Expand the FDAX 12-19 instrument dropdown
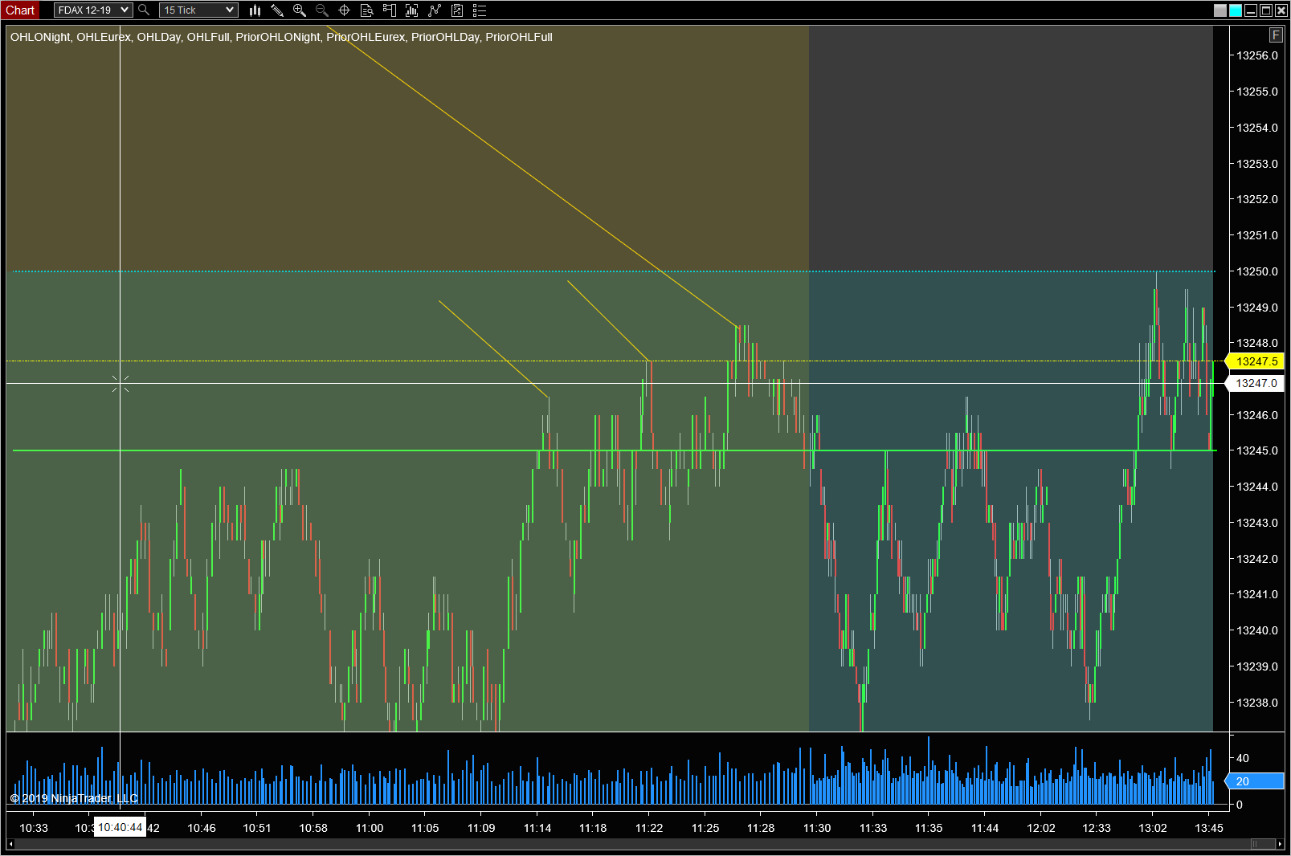This screenshot has width=1291, height=856. tap(93, 10)
